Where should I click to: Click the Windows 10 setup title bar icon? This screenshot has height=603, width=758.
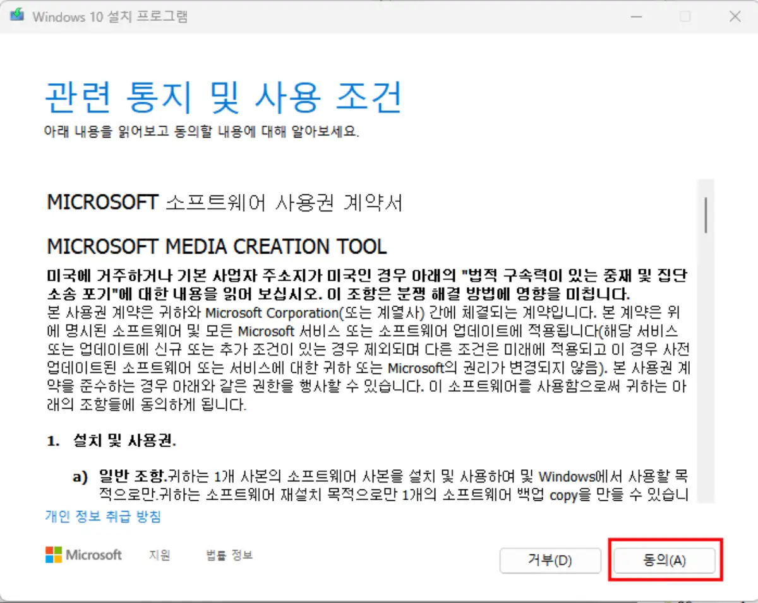(x=16, y=16)
